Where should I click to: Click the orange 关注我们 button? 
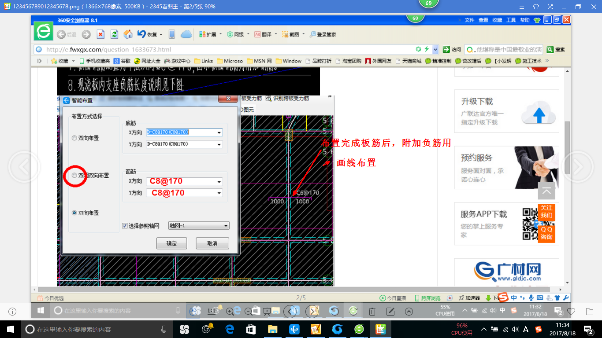point(546,212)
